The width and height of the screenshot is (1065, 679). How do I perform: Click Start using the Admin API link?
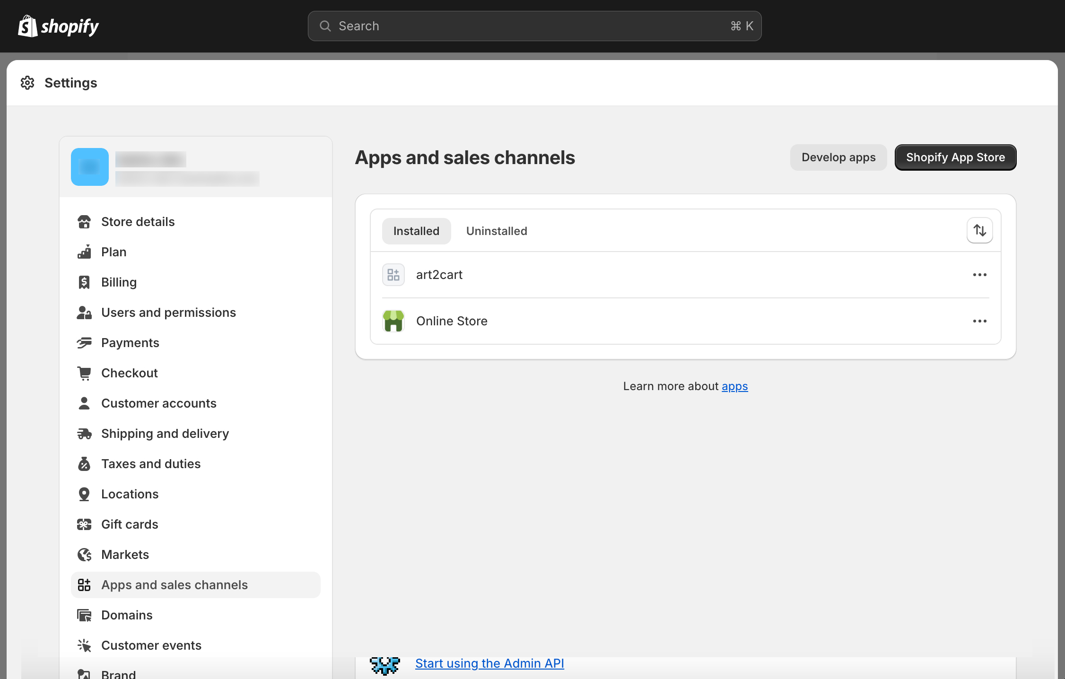(489, 663)
